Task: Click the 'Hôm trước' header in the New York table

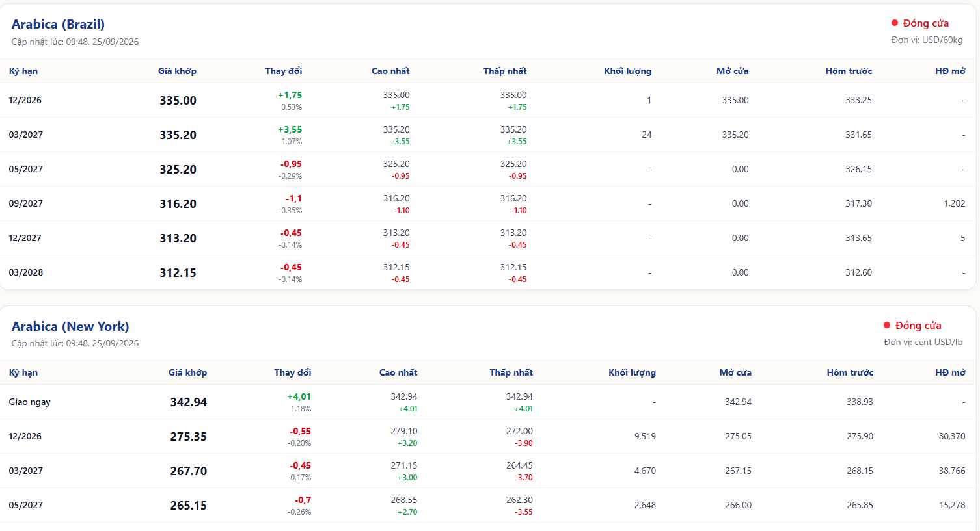Action: 850,372
